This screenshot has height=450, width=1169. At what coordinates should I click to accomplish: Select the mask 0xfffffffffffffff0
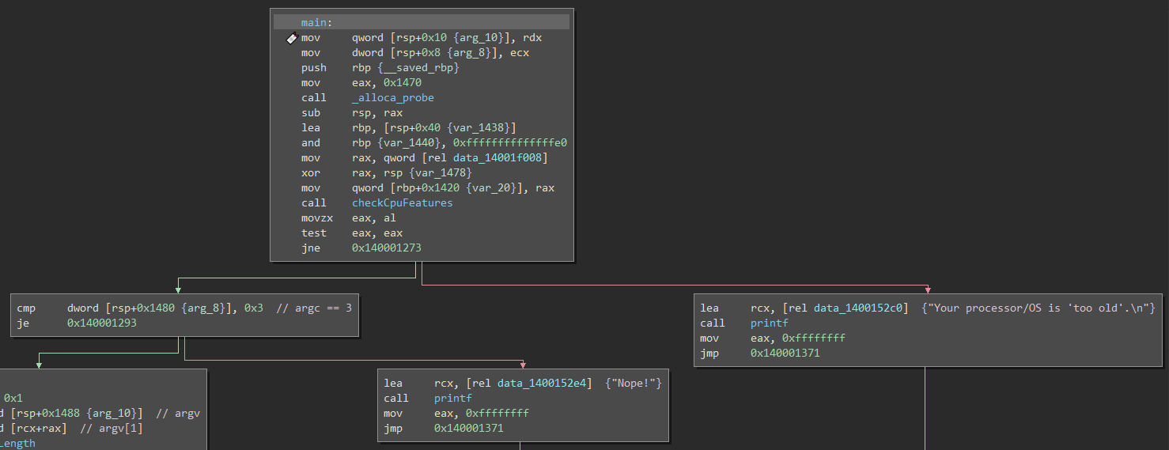[x=510, y=143]
